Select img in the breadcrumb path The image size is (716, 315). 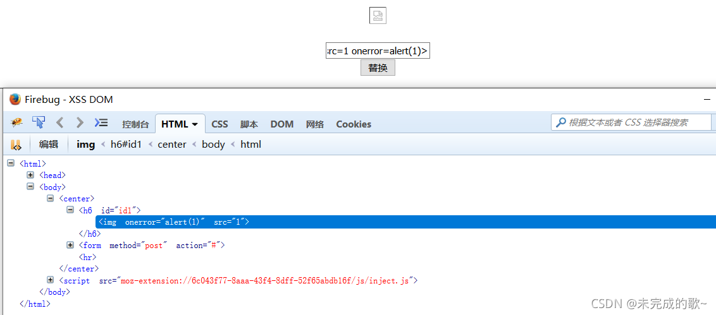86,145
